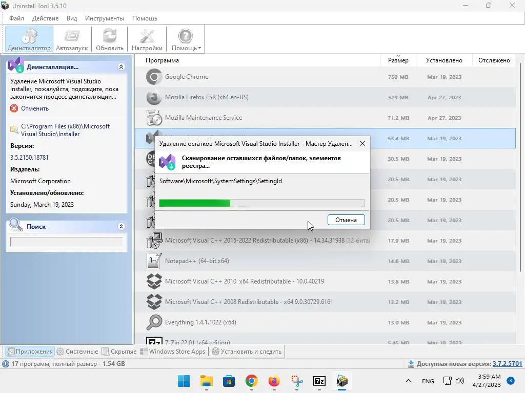Click Visual Studio icon in dialog header
This screenshot has height=393, width=525.
(x=167, y=162)
